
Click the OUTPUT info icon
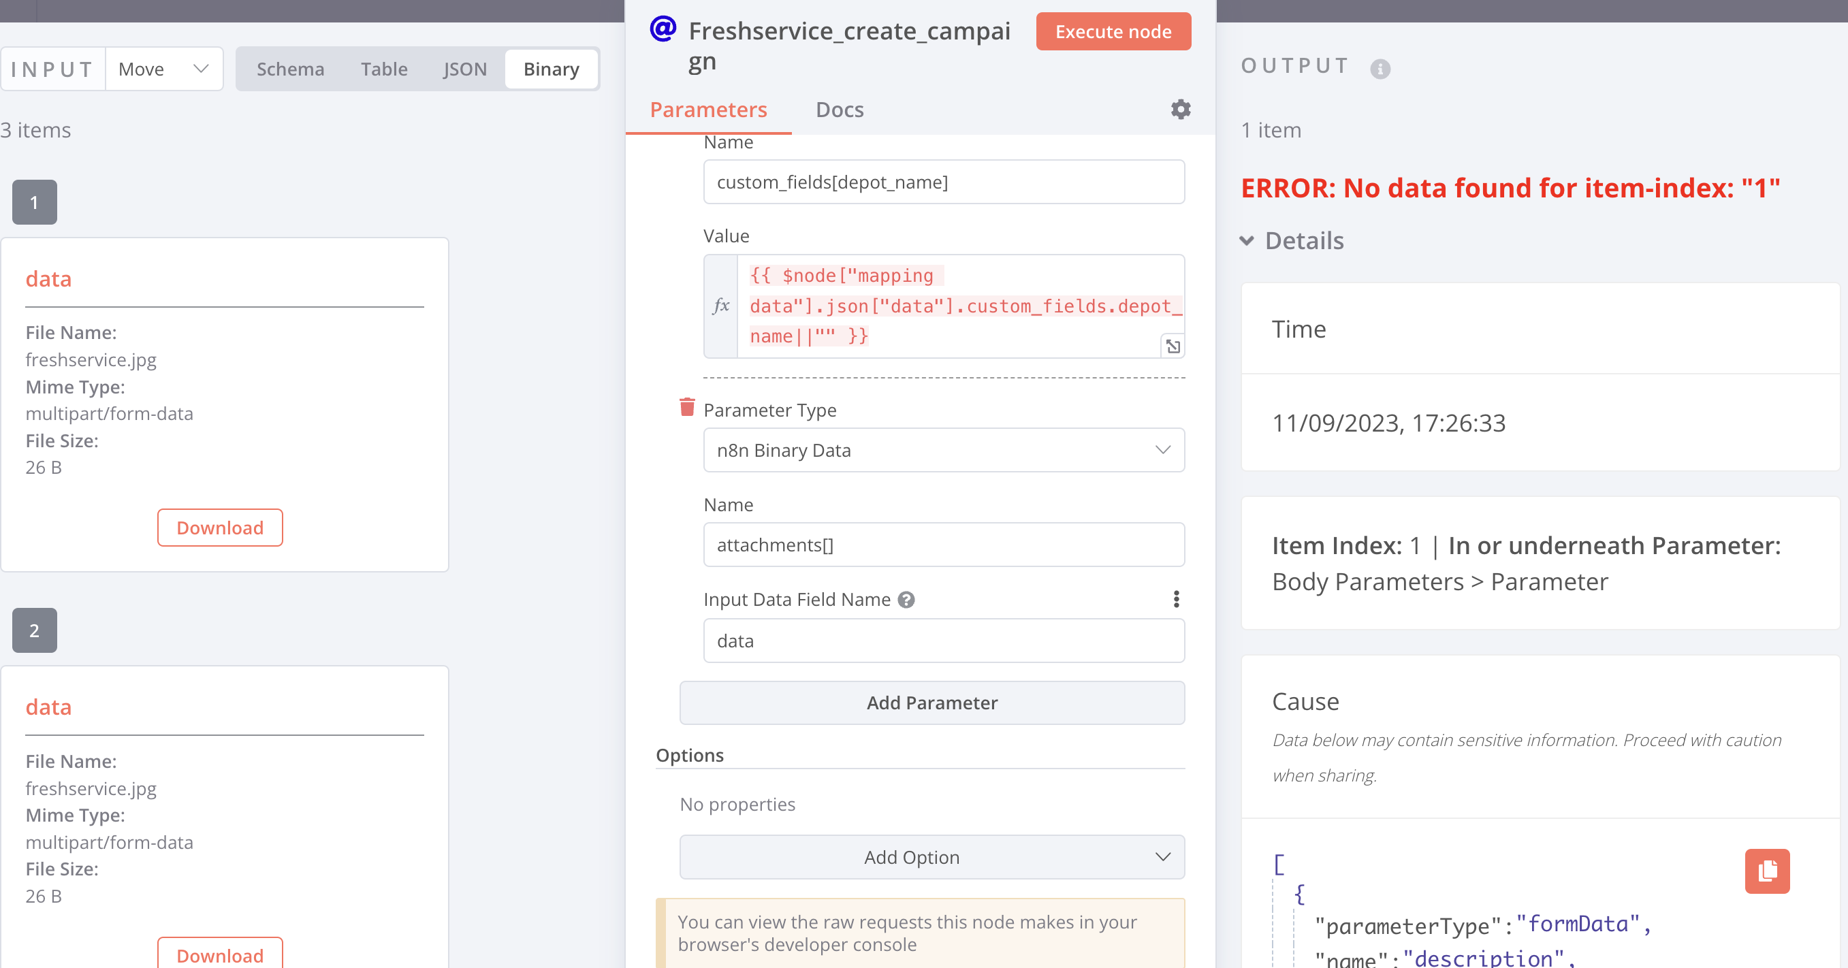tap(1380, 69)
